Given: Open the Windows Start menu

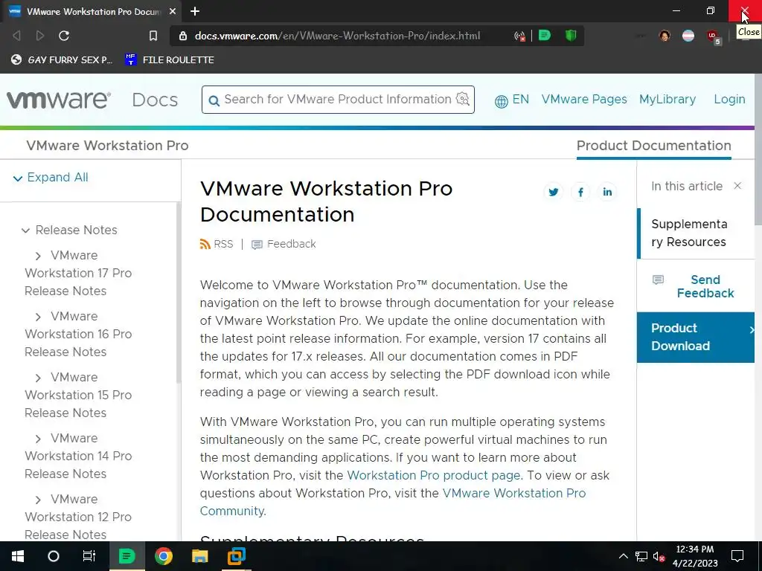Looking at the screenshot, I should [18, 556].
